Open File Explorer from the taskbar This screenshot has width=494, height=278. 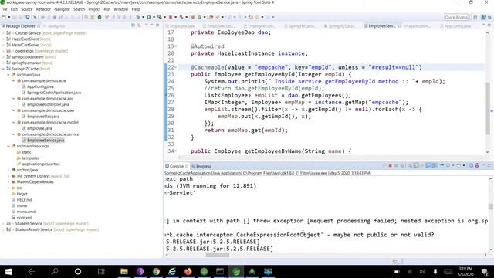[x=124, y=271]
